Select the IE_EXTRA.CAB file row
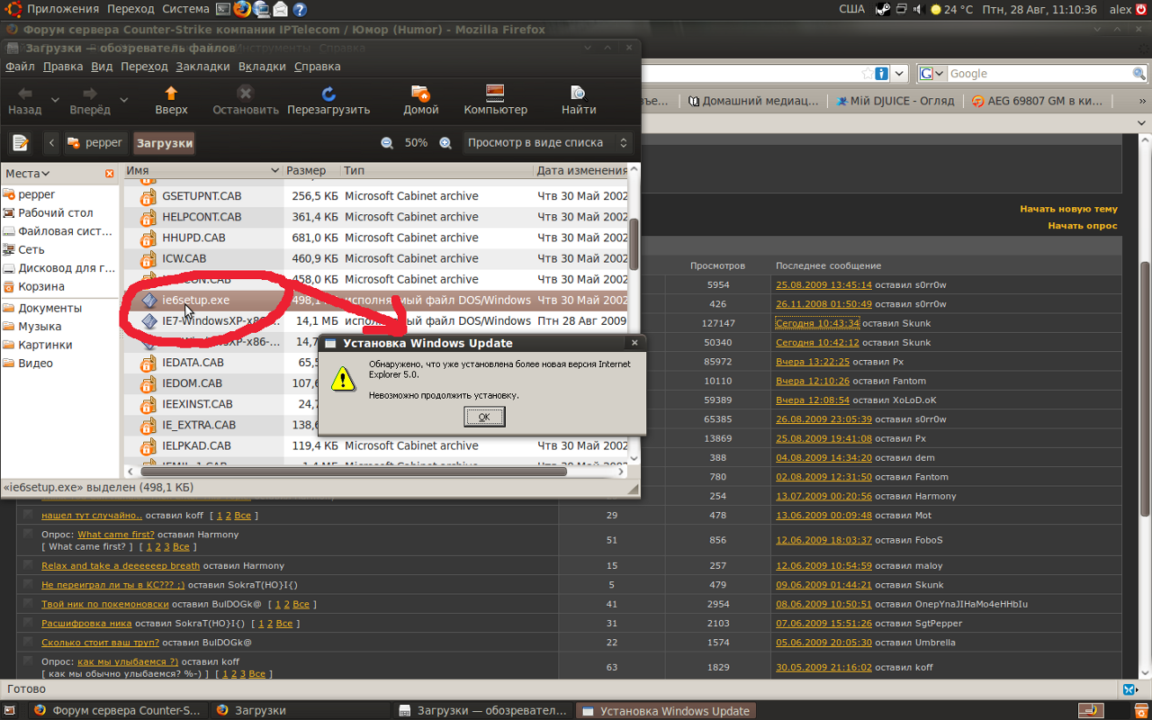Screen dimensions: 1152x720 pyautogui.click(x=376, y=425)
